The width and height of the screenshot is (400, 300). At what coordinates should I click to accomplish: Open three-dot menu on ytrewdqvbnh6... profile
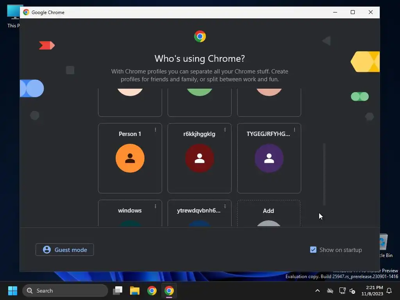click(225, 206)
